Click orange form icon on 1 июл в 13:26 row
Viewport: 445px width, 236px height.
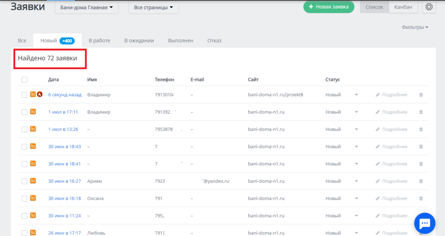tap(33, 129)
